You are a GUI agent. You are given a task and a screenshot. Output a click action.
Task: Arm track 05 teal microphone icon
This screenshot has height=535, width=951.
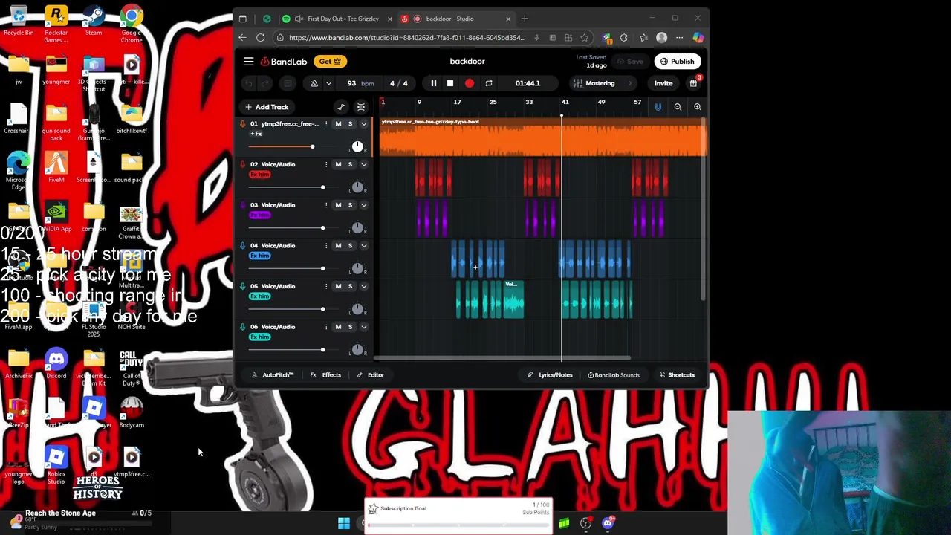(x=242, y=286)
